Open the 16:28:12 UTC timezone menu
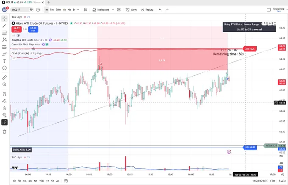This screenshot has height=185, width=288. [260, 181]
